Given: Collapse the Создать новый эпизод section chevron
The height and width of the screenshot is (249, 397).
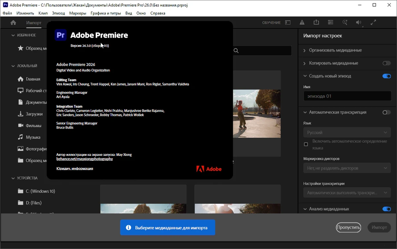Looking at the screenshot, I should click(x=305, y=76).
